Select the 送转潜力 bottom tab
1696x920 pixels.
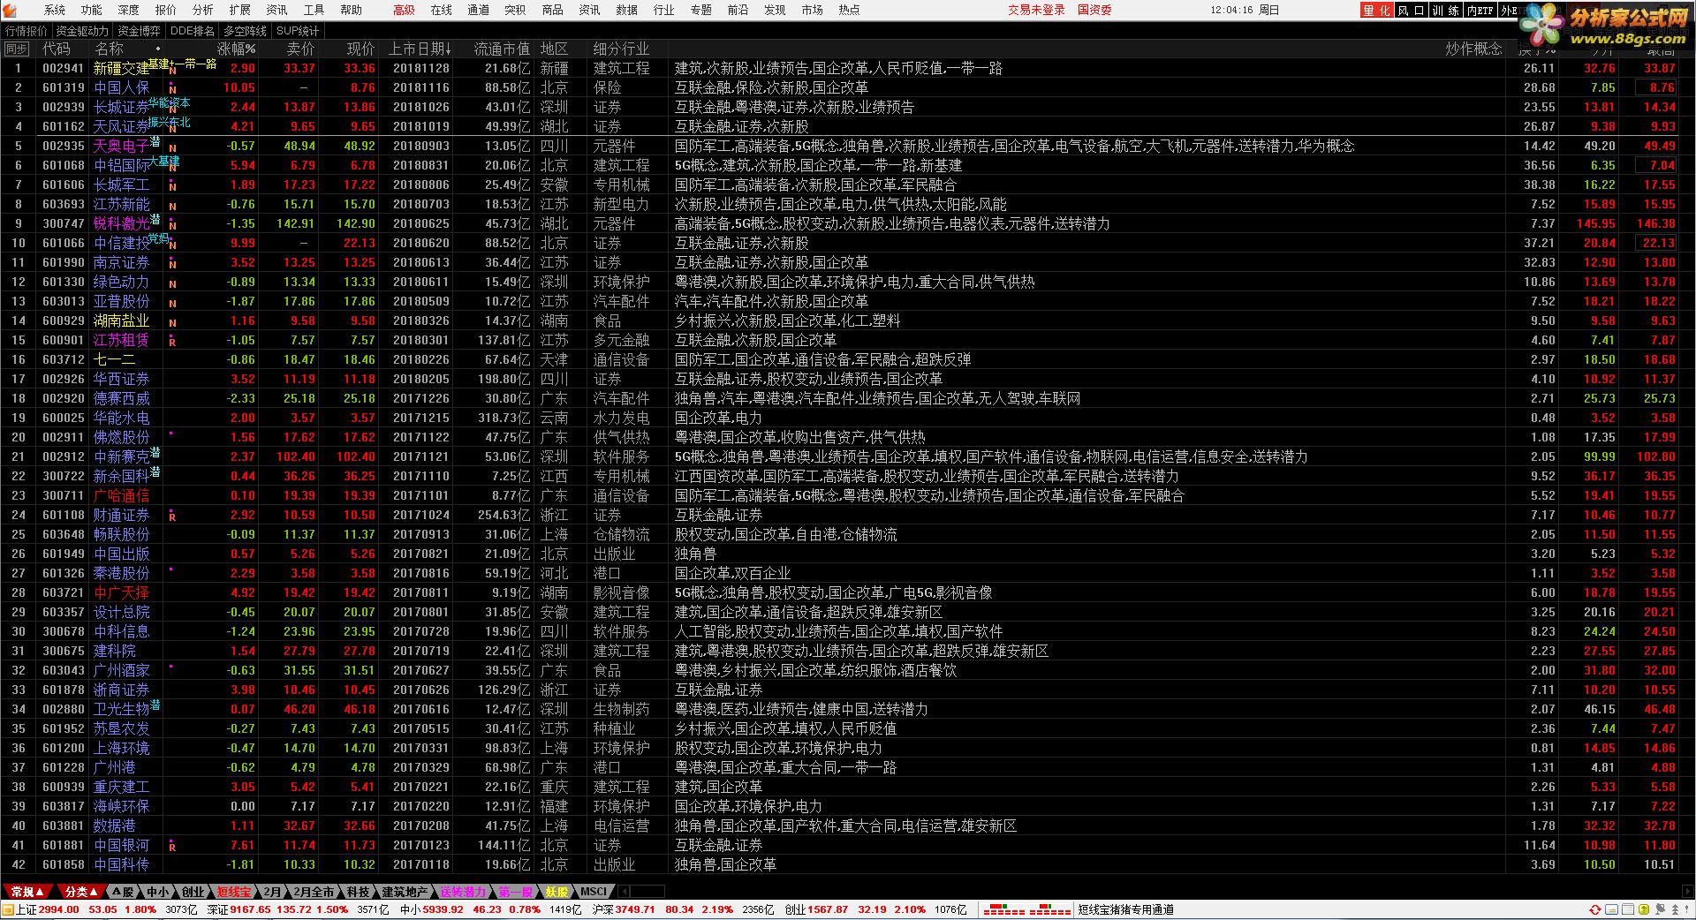pyautogui.click(x=463, y=892)
